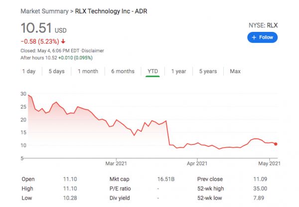Click the Apr 2021 axis label
Screen dimensions: 299x207
(x=197, y=163)
